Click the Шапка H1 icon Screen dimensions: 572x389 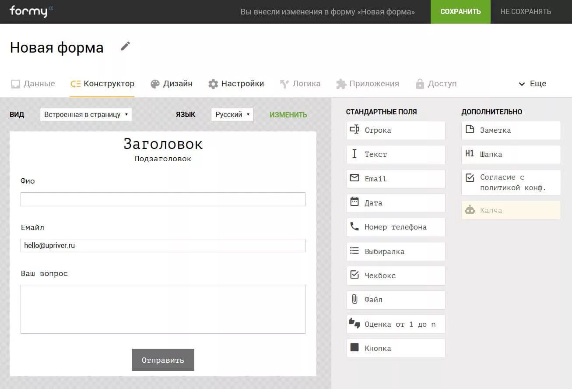[x=470, y=154]
